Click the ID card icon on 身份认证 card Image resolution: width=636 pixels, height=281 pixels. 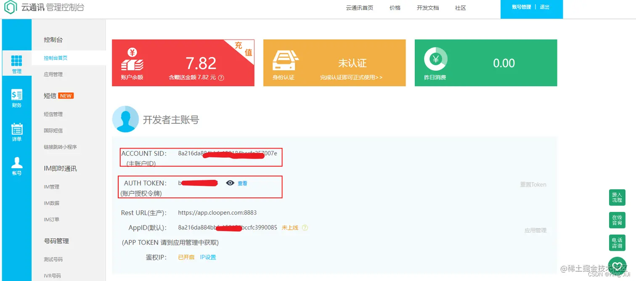coord(286,61)
